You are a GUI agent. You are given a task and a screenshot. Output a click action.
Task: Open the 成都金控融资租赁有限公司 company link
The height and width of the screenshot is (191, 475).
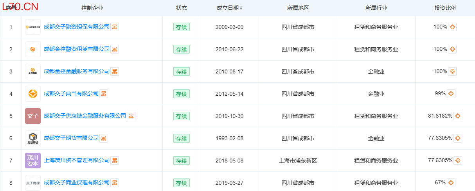coord(77,49)
